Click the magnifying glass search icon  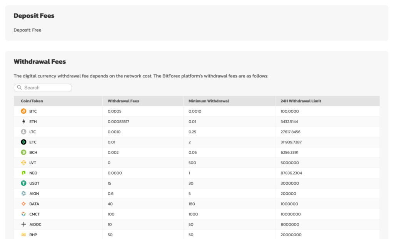click(20, 88)
